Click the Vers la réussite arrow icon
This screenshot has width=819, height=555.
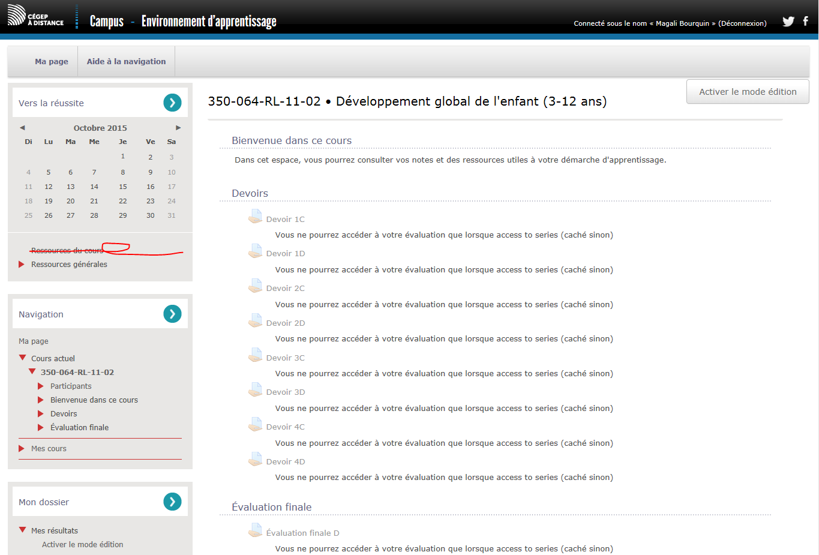[x=172, y=103]
